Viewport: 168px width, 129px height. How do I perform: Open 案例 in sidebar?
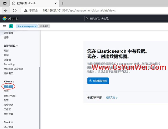(x=6, y=55)
